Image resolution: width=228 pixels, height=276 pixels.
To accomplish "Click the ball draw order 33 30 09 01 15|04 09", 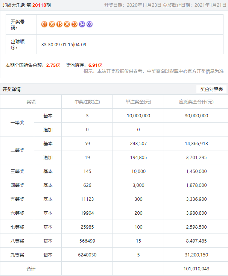I will click(x=64, y=44).
